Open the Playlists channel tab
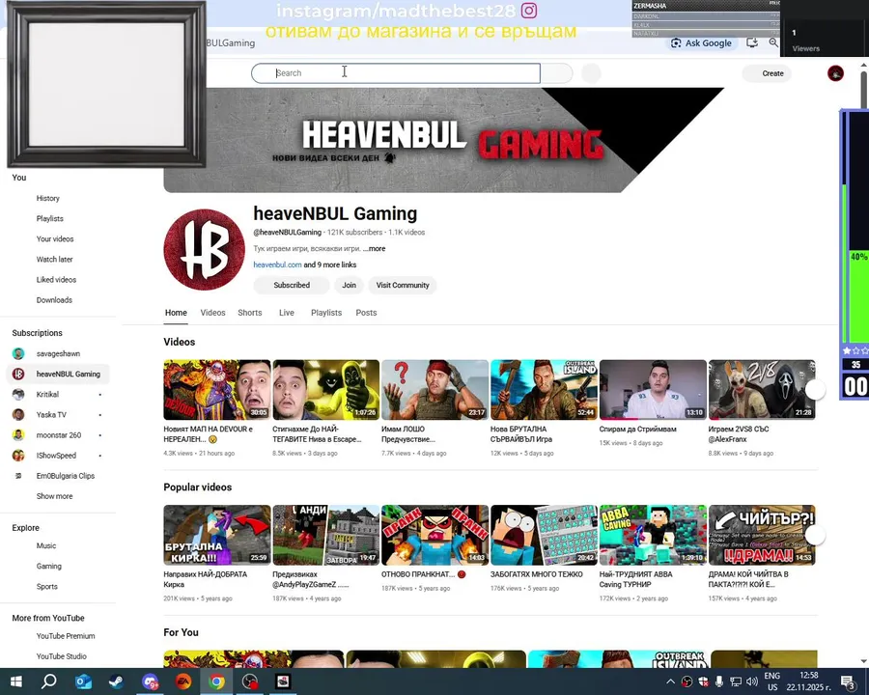Screen dimensions: 869x695 pyautogui.click(x=326, y=313)
